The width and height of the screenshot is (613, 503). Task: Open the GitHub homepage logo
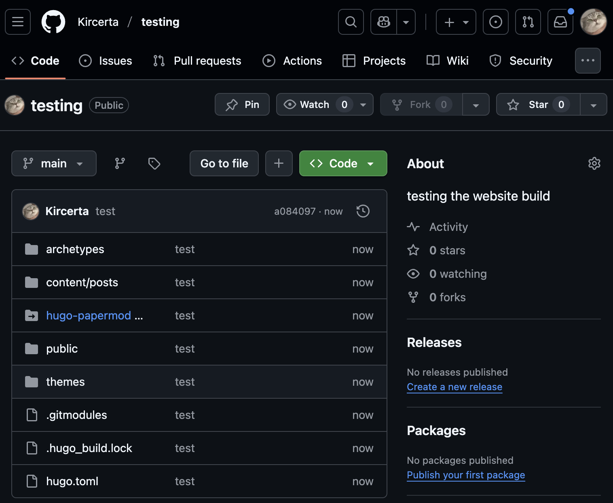53,22
